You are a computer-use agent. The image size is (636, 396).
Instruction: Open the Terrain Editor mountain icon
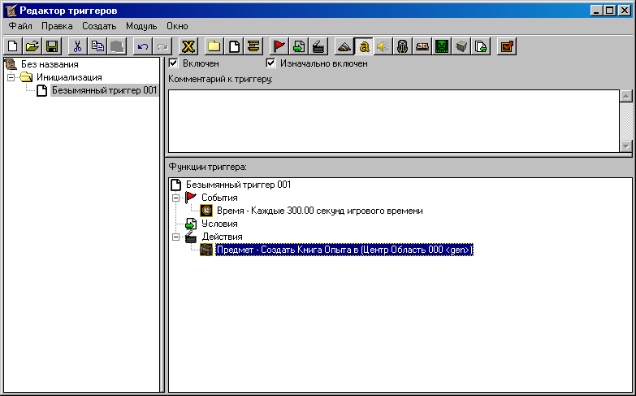344,46
